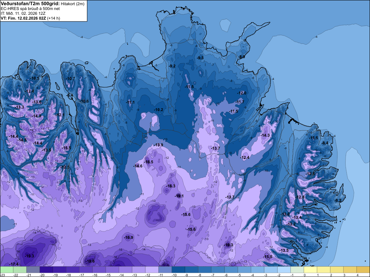Click the title 'Veðurstofan/T2m 500grid:'

[30, 3]
